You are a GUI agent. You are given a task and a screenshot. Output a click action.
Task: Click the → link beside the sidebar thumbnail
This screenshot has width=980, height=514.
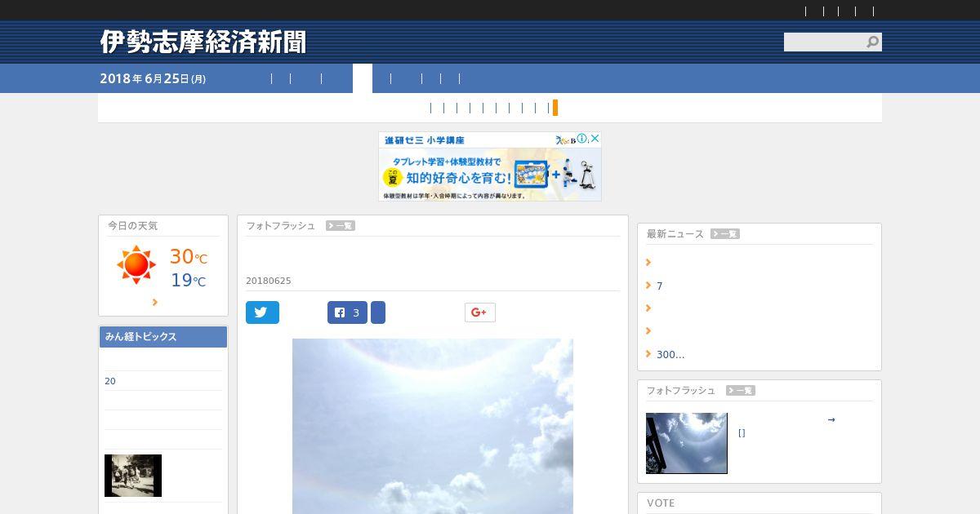[831, 419]
